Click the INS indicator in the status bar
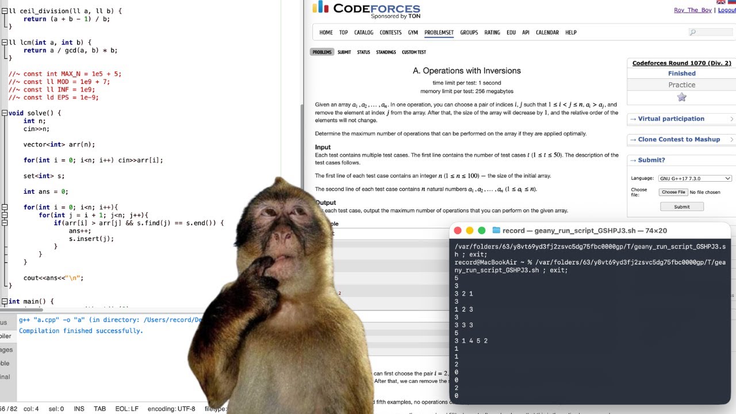Viewport: 736px width, 414px height. [79, 409]
